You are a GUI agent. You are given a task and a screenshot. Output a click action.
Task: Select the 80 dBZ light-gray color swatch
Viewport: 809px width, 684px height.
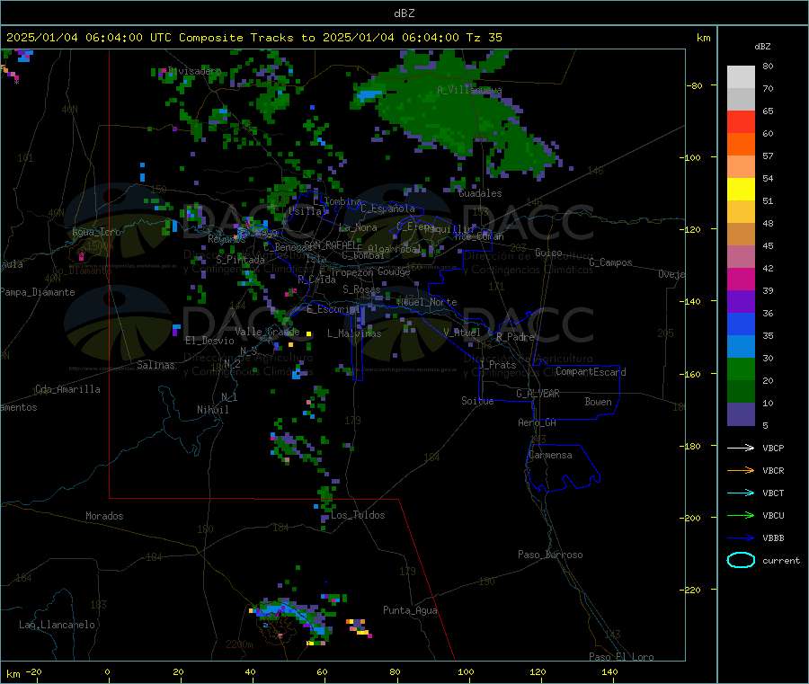coord(741,77)
